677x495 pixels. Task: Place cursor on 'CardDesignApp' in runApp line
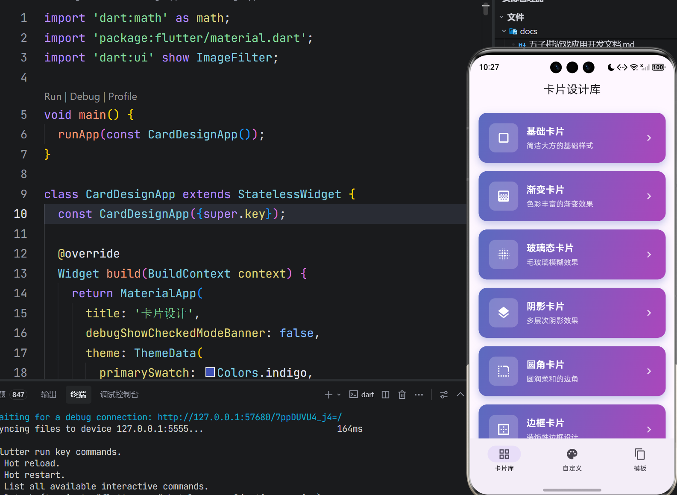193,135
